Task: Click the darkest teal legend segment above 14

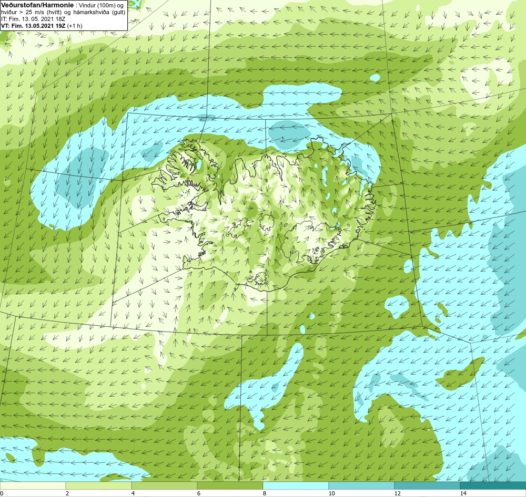Action: 493,485
